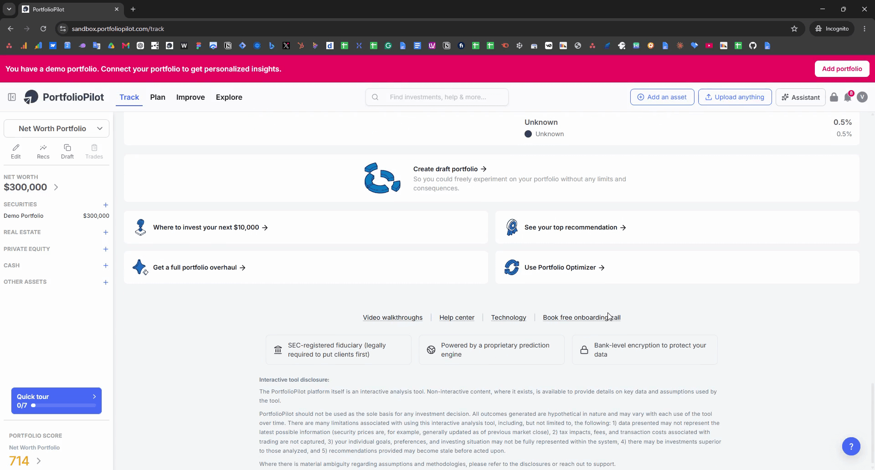Add a Cash account

[x=106, y=266]
